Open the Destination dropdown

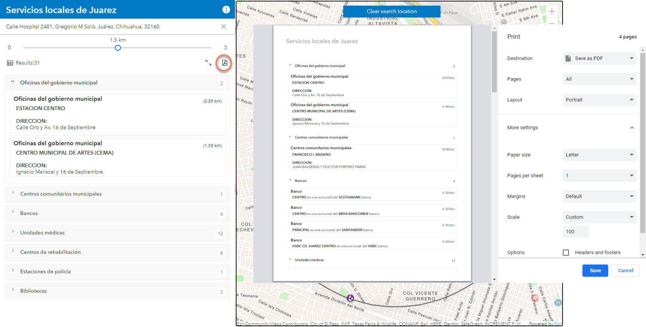pyautogui.click(x=599, y=58)
